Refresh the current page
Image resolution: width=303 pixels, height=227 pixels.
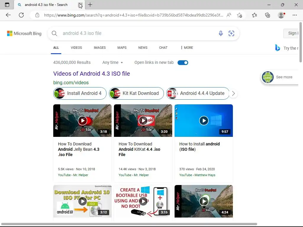click(21, 15)
